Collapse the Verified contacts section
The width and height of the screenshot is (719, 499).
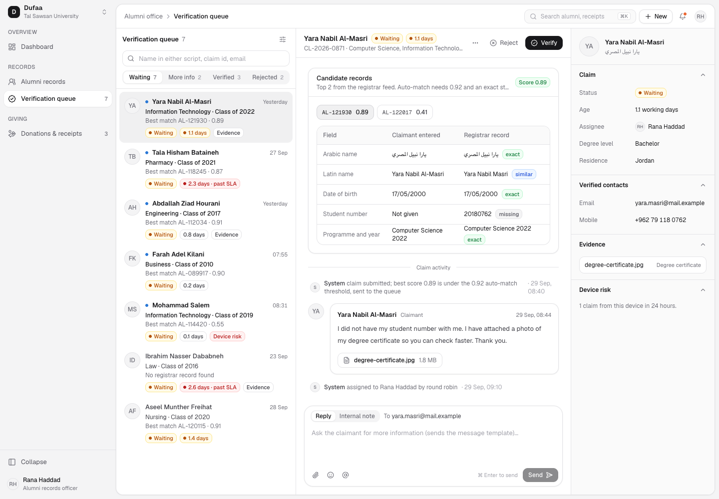703,185
